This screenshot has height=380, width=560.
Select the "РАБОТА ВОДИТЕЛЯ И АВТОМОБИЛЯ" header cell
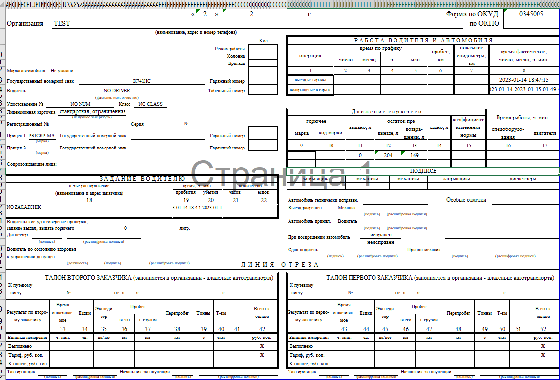(x=423, y=40)
